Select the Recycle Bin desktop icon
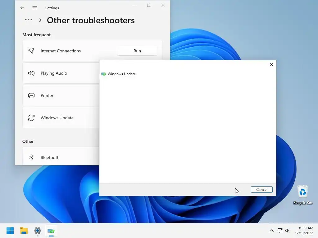 (x=302, y=195)
